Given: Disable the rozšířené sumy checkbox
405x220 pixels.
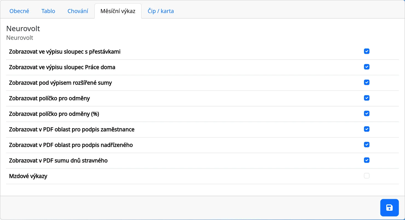Looking at the screenshot, I should click(x=366, y=82).
